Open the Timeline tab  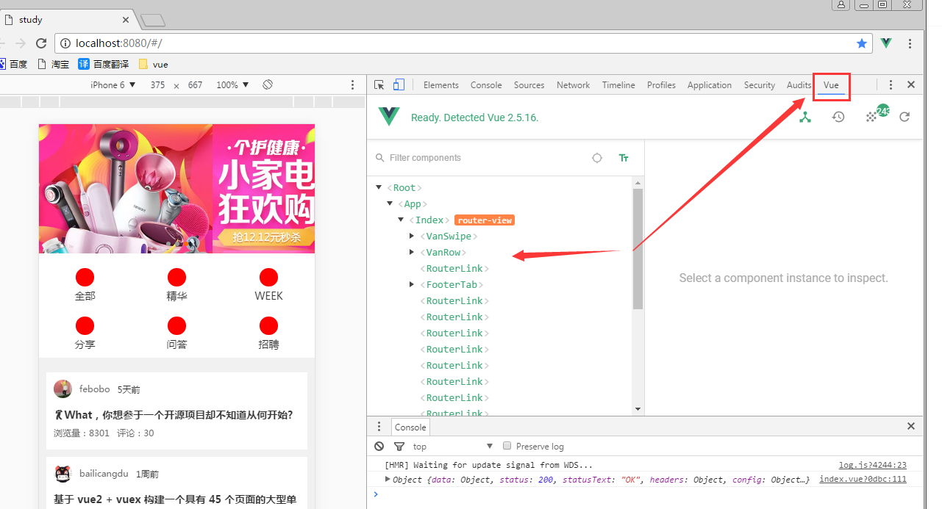pos(618,85)
